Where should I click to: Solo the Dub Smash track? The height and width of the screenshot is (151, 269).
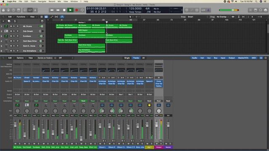[14, 31]
